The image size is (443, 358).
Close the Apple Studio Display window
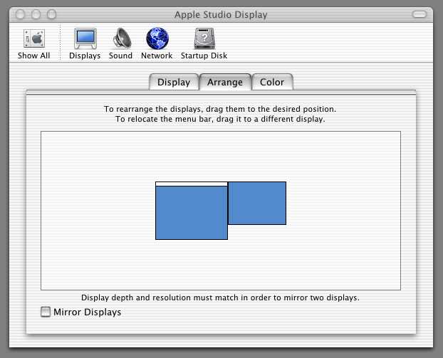21,14
